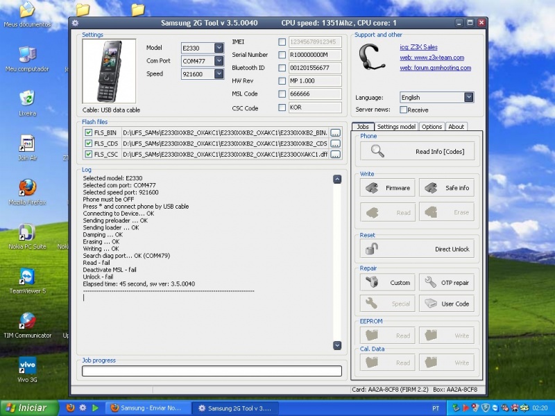Switch to the Options tab
Image resolution: width=555 pixels, height=416 pixels.
432,127
